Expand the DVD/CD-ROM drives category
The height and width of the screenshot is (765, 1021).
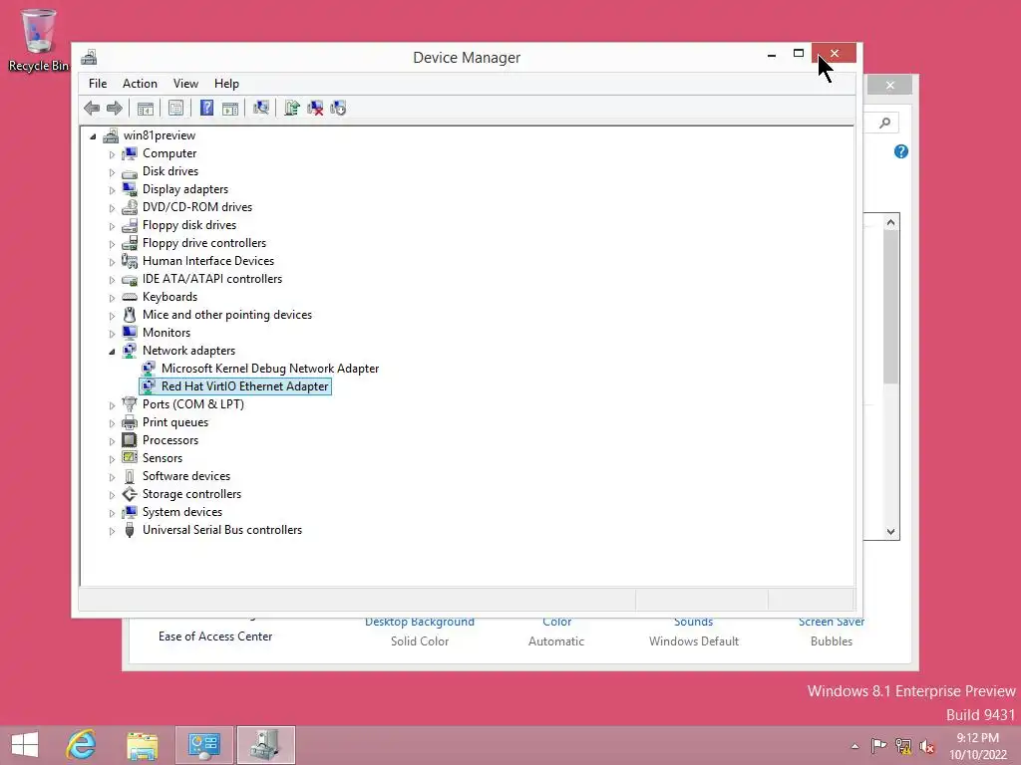[112, 208]
